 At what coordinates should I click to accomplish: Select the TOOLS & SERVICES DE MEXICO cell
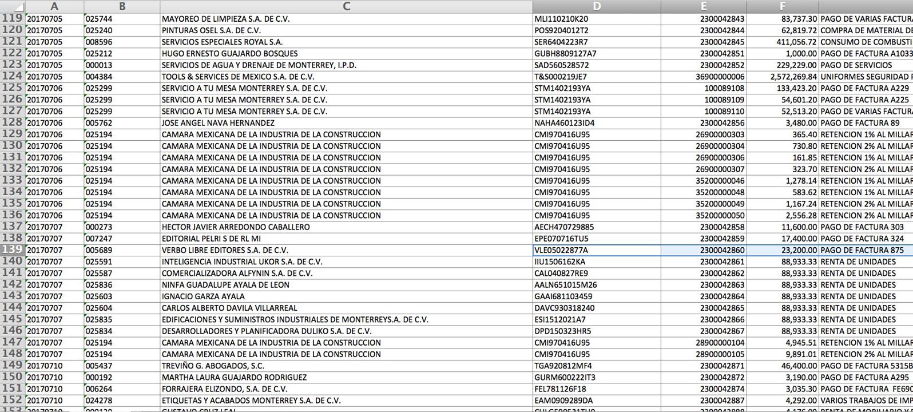[346, 77]
